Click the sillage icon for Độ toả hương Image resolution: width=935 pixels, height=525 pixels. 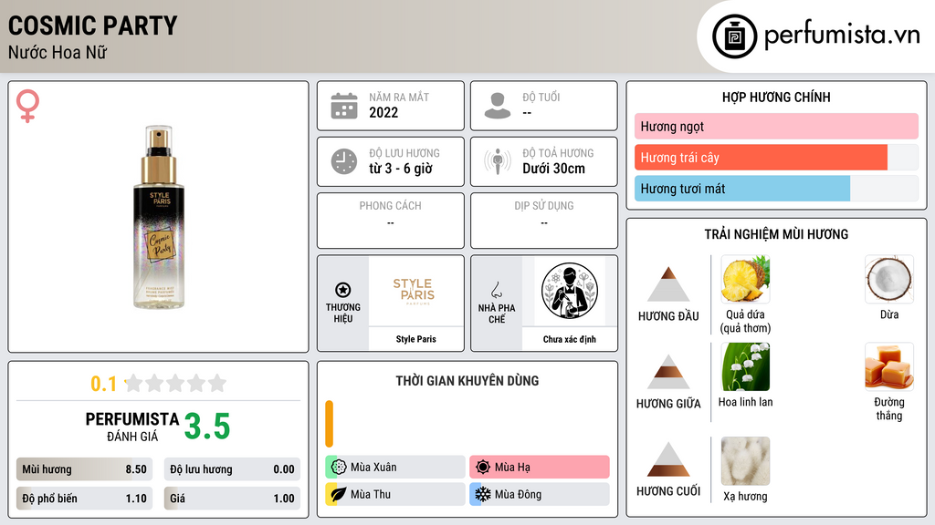pyautogui.click(x=498, y=161)
